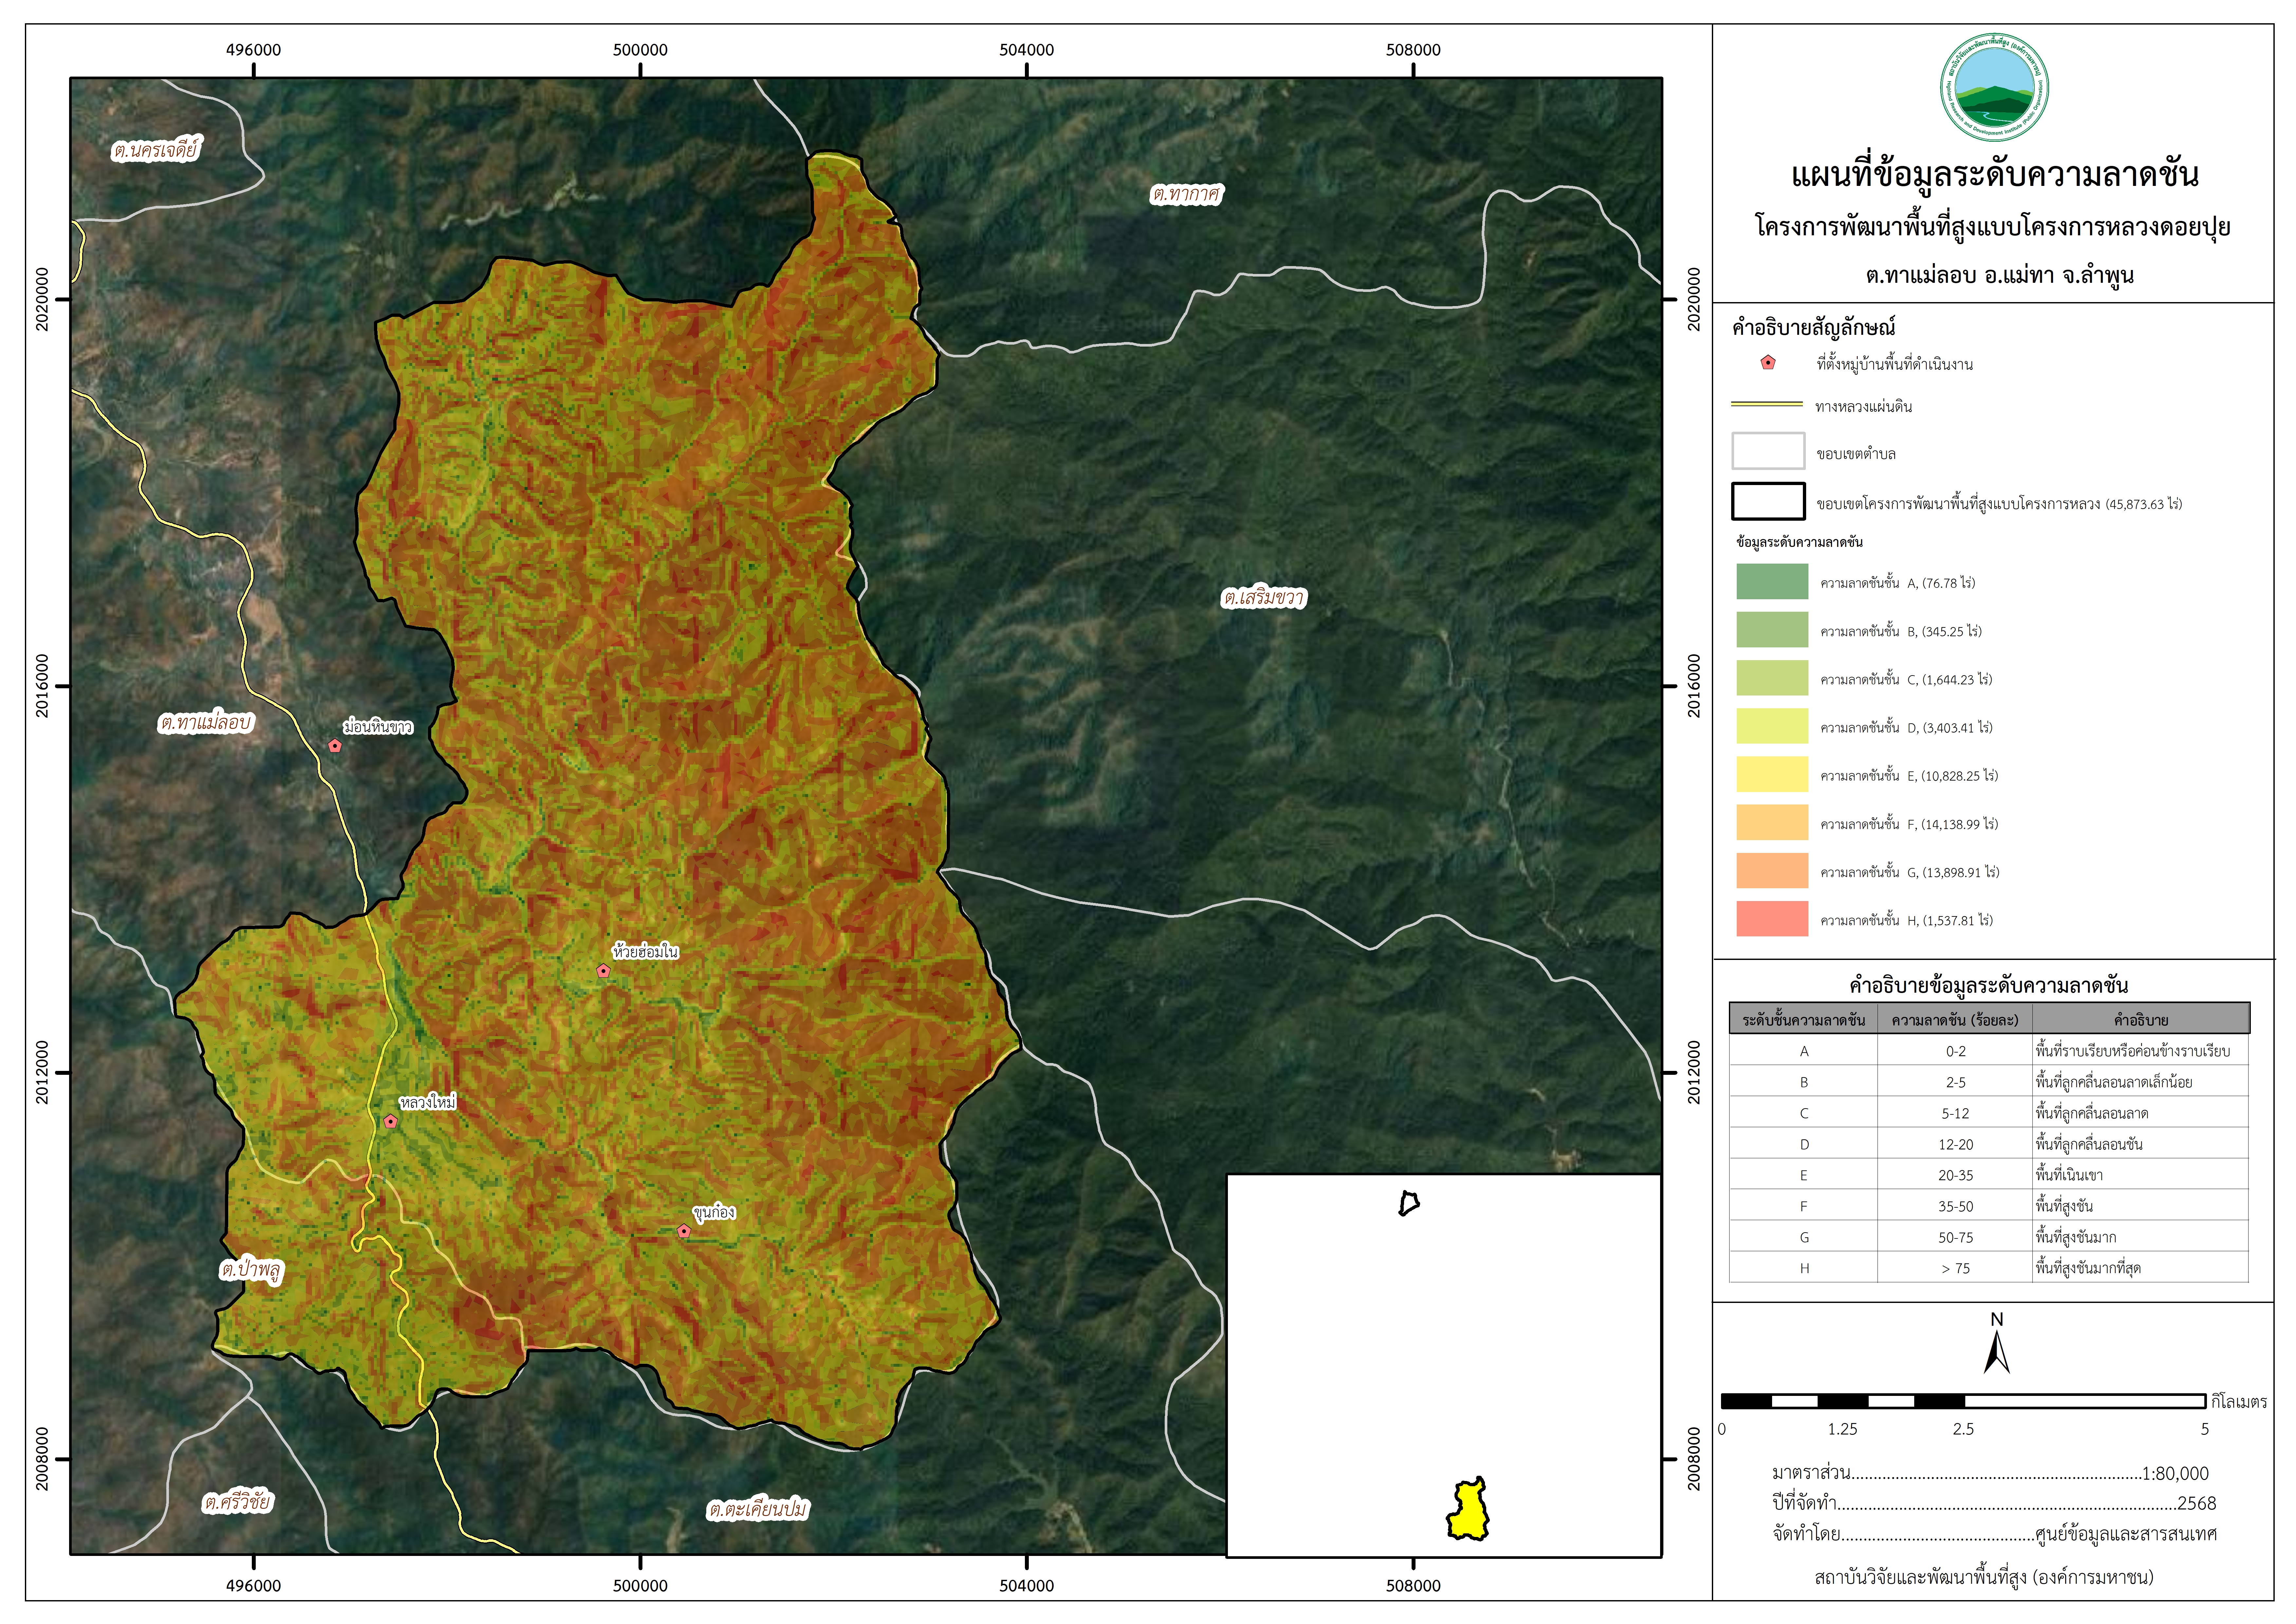The width and height of the screenshot is (2296, 1624).
Task: Select the slope class B color swatch
Action: (1773, 630)
